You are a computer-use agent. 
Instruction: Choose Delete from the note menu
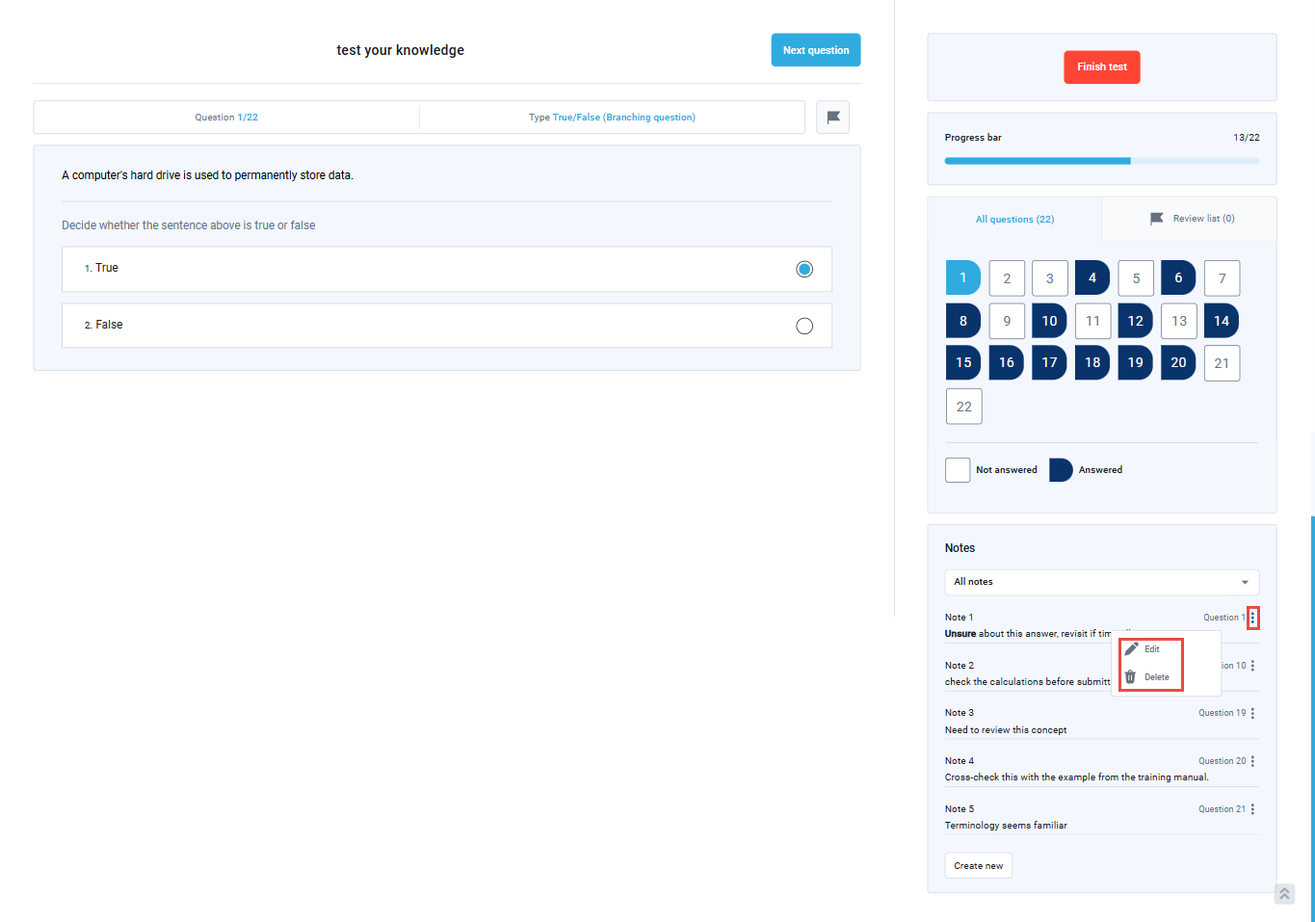(1148, 677)
